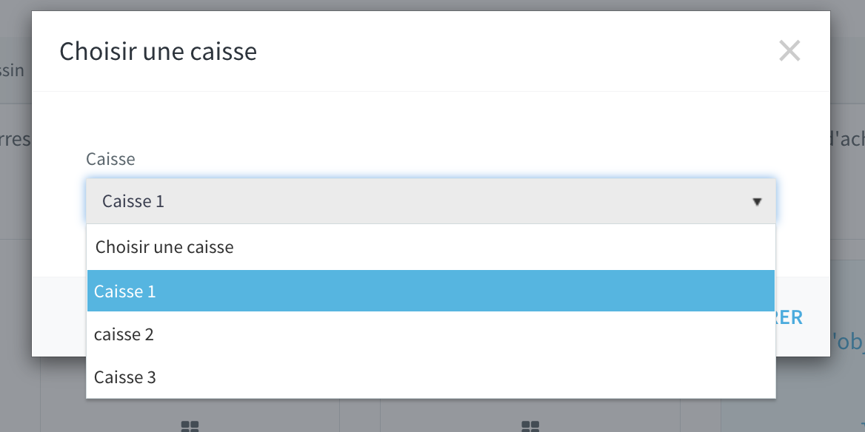Click the partially visible ENREGISTRER button
The width and height of the screenshot is (865, 432).
[789, 317]
